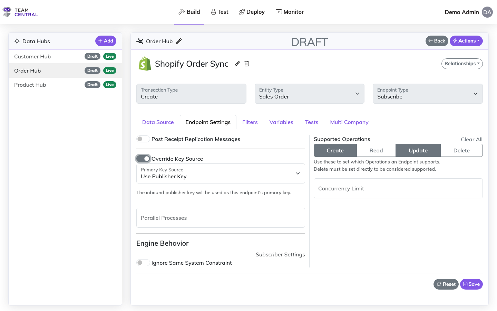Expand the Primary Key Source dropdown

tap(221, 173)
